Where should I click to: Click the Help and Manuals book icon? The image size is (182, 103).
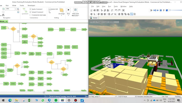pos(75,10)
